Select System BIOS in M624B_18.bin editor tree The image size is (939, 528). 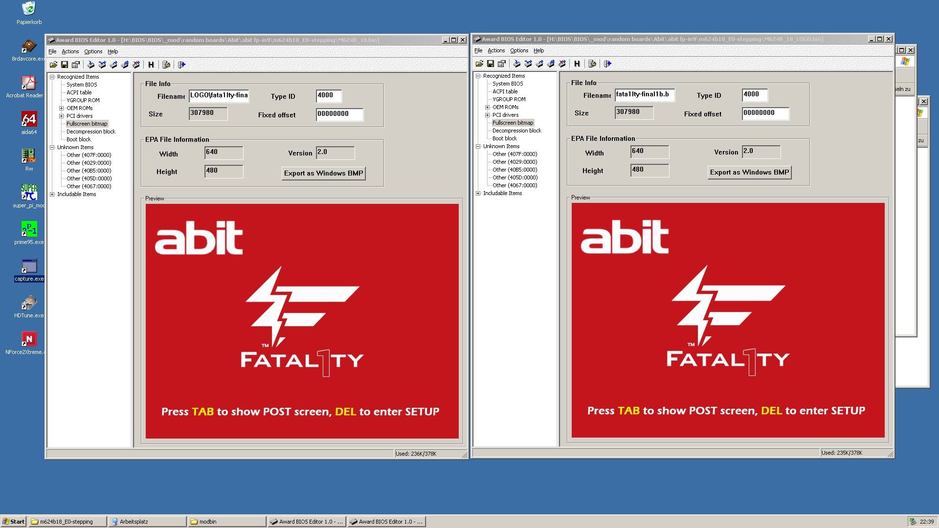click(82, 85)
